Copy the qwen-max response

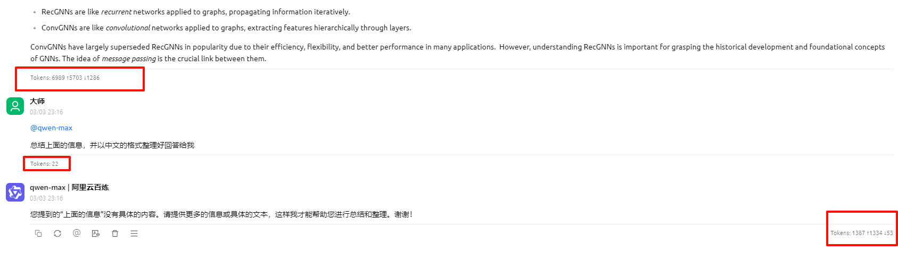point(38,233)
